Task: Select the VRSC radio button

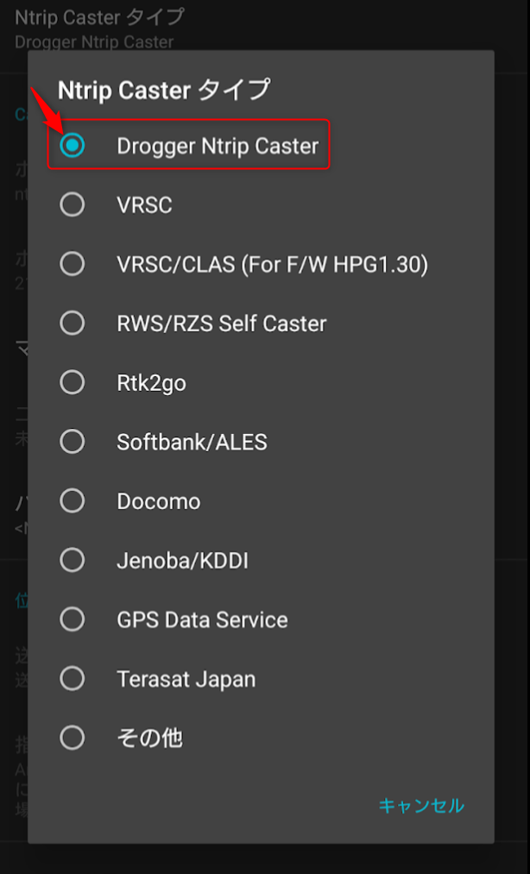Action: pyautogui.click(x=73, y=204)
